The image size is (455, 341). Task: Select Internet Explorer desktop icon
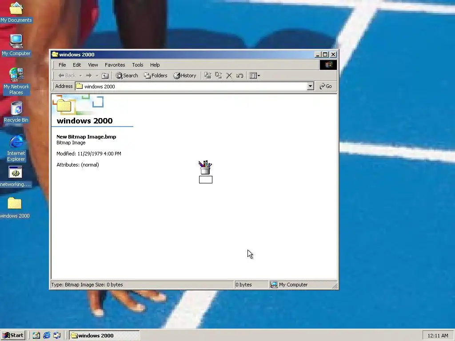[x=16, y=148]
